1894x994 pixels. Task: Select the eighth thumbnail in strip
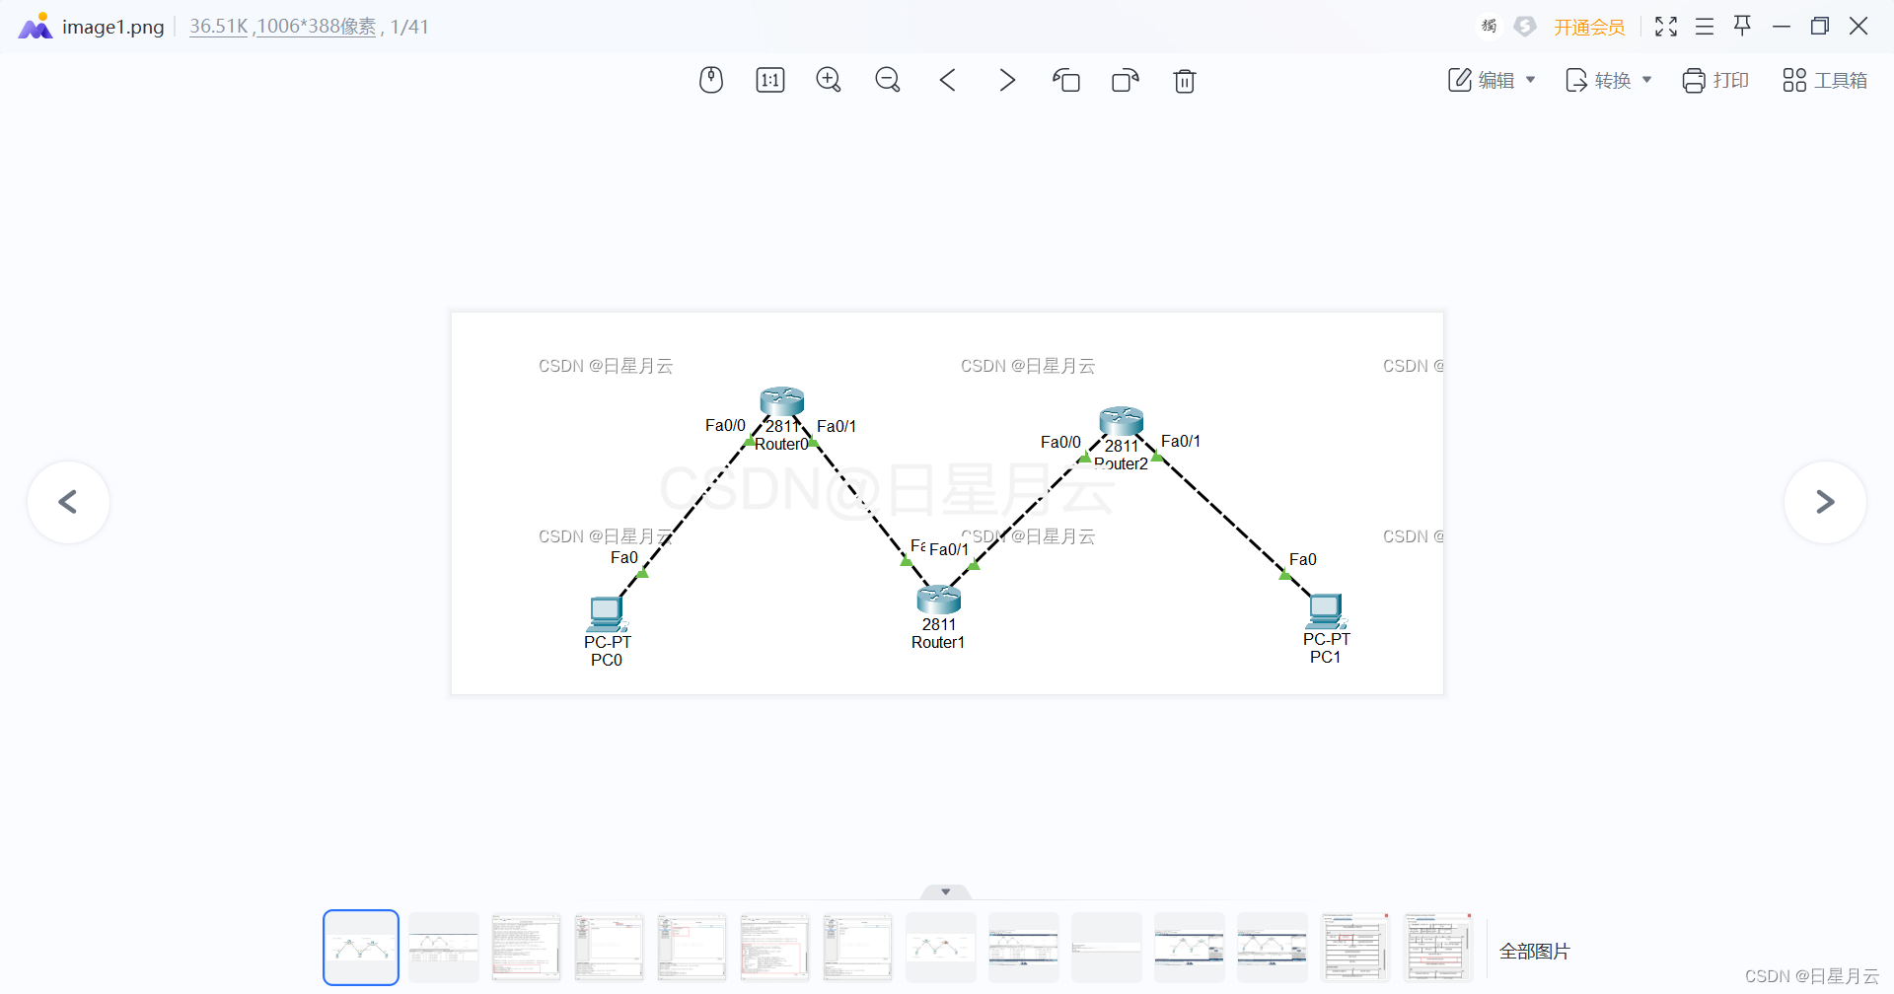(941, 948)
